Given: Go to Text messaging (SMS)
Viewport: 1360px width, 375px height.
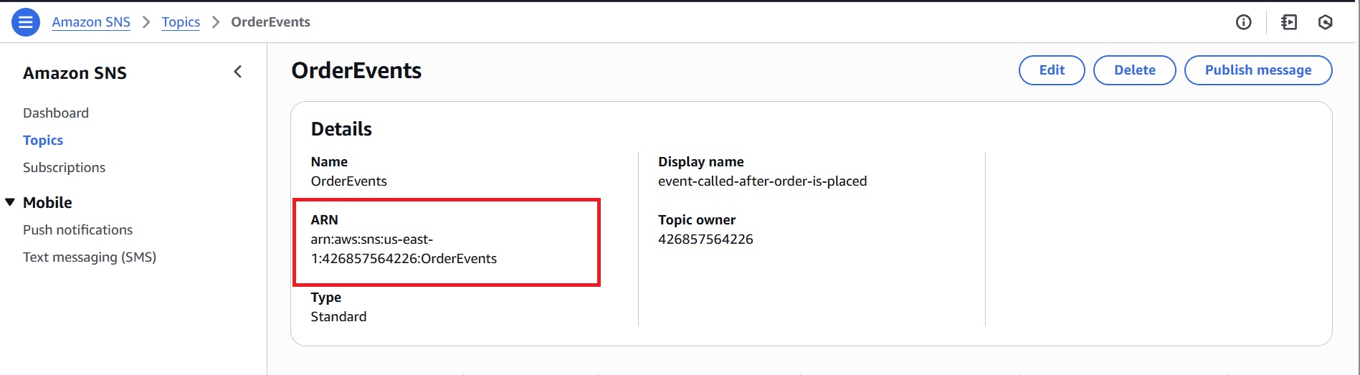Looking at the screenshot, I should pos(90,257).
